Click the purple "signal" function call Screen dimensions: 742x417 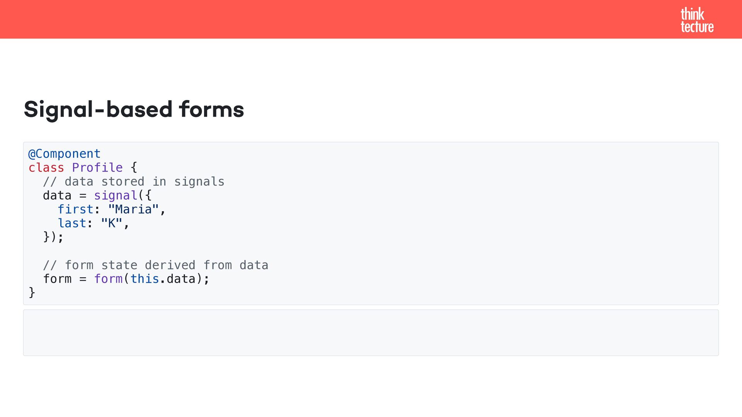tap(116, 195)
